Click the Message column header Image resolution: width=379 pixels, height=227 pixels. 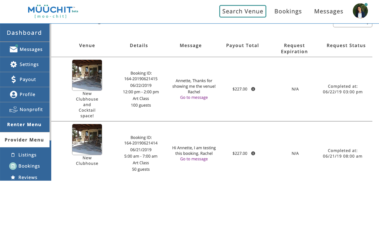[x=191, y=45]
